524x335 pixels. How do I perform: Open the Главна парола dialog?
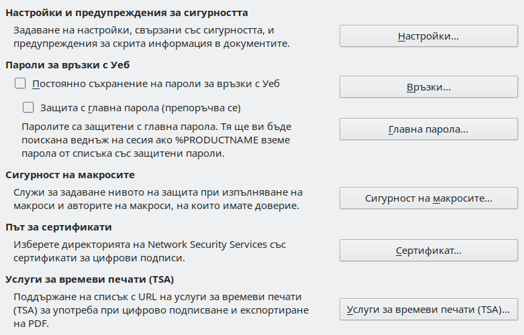coord(428,129)
